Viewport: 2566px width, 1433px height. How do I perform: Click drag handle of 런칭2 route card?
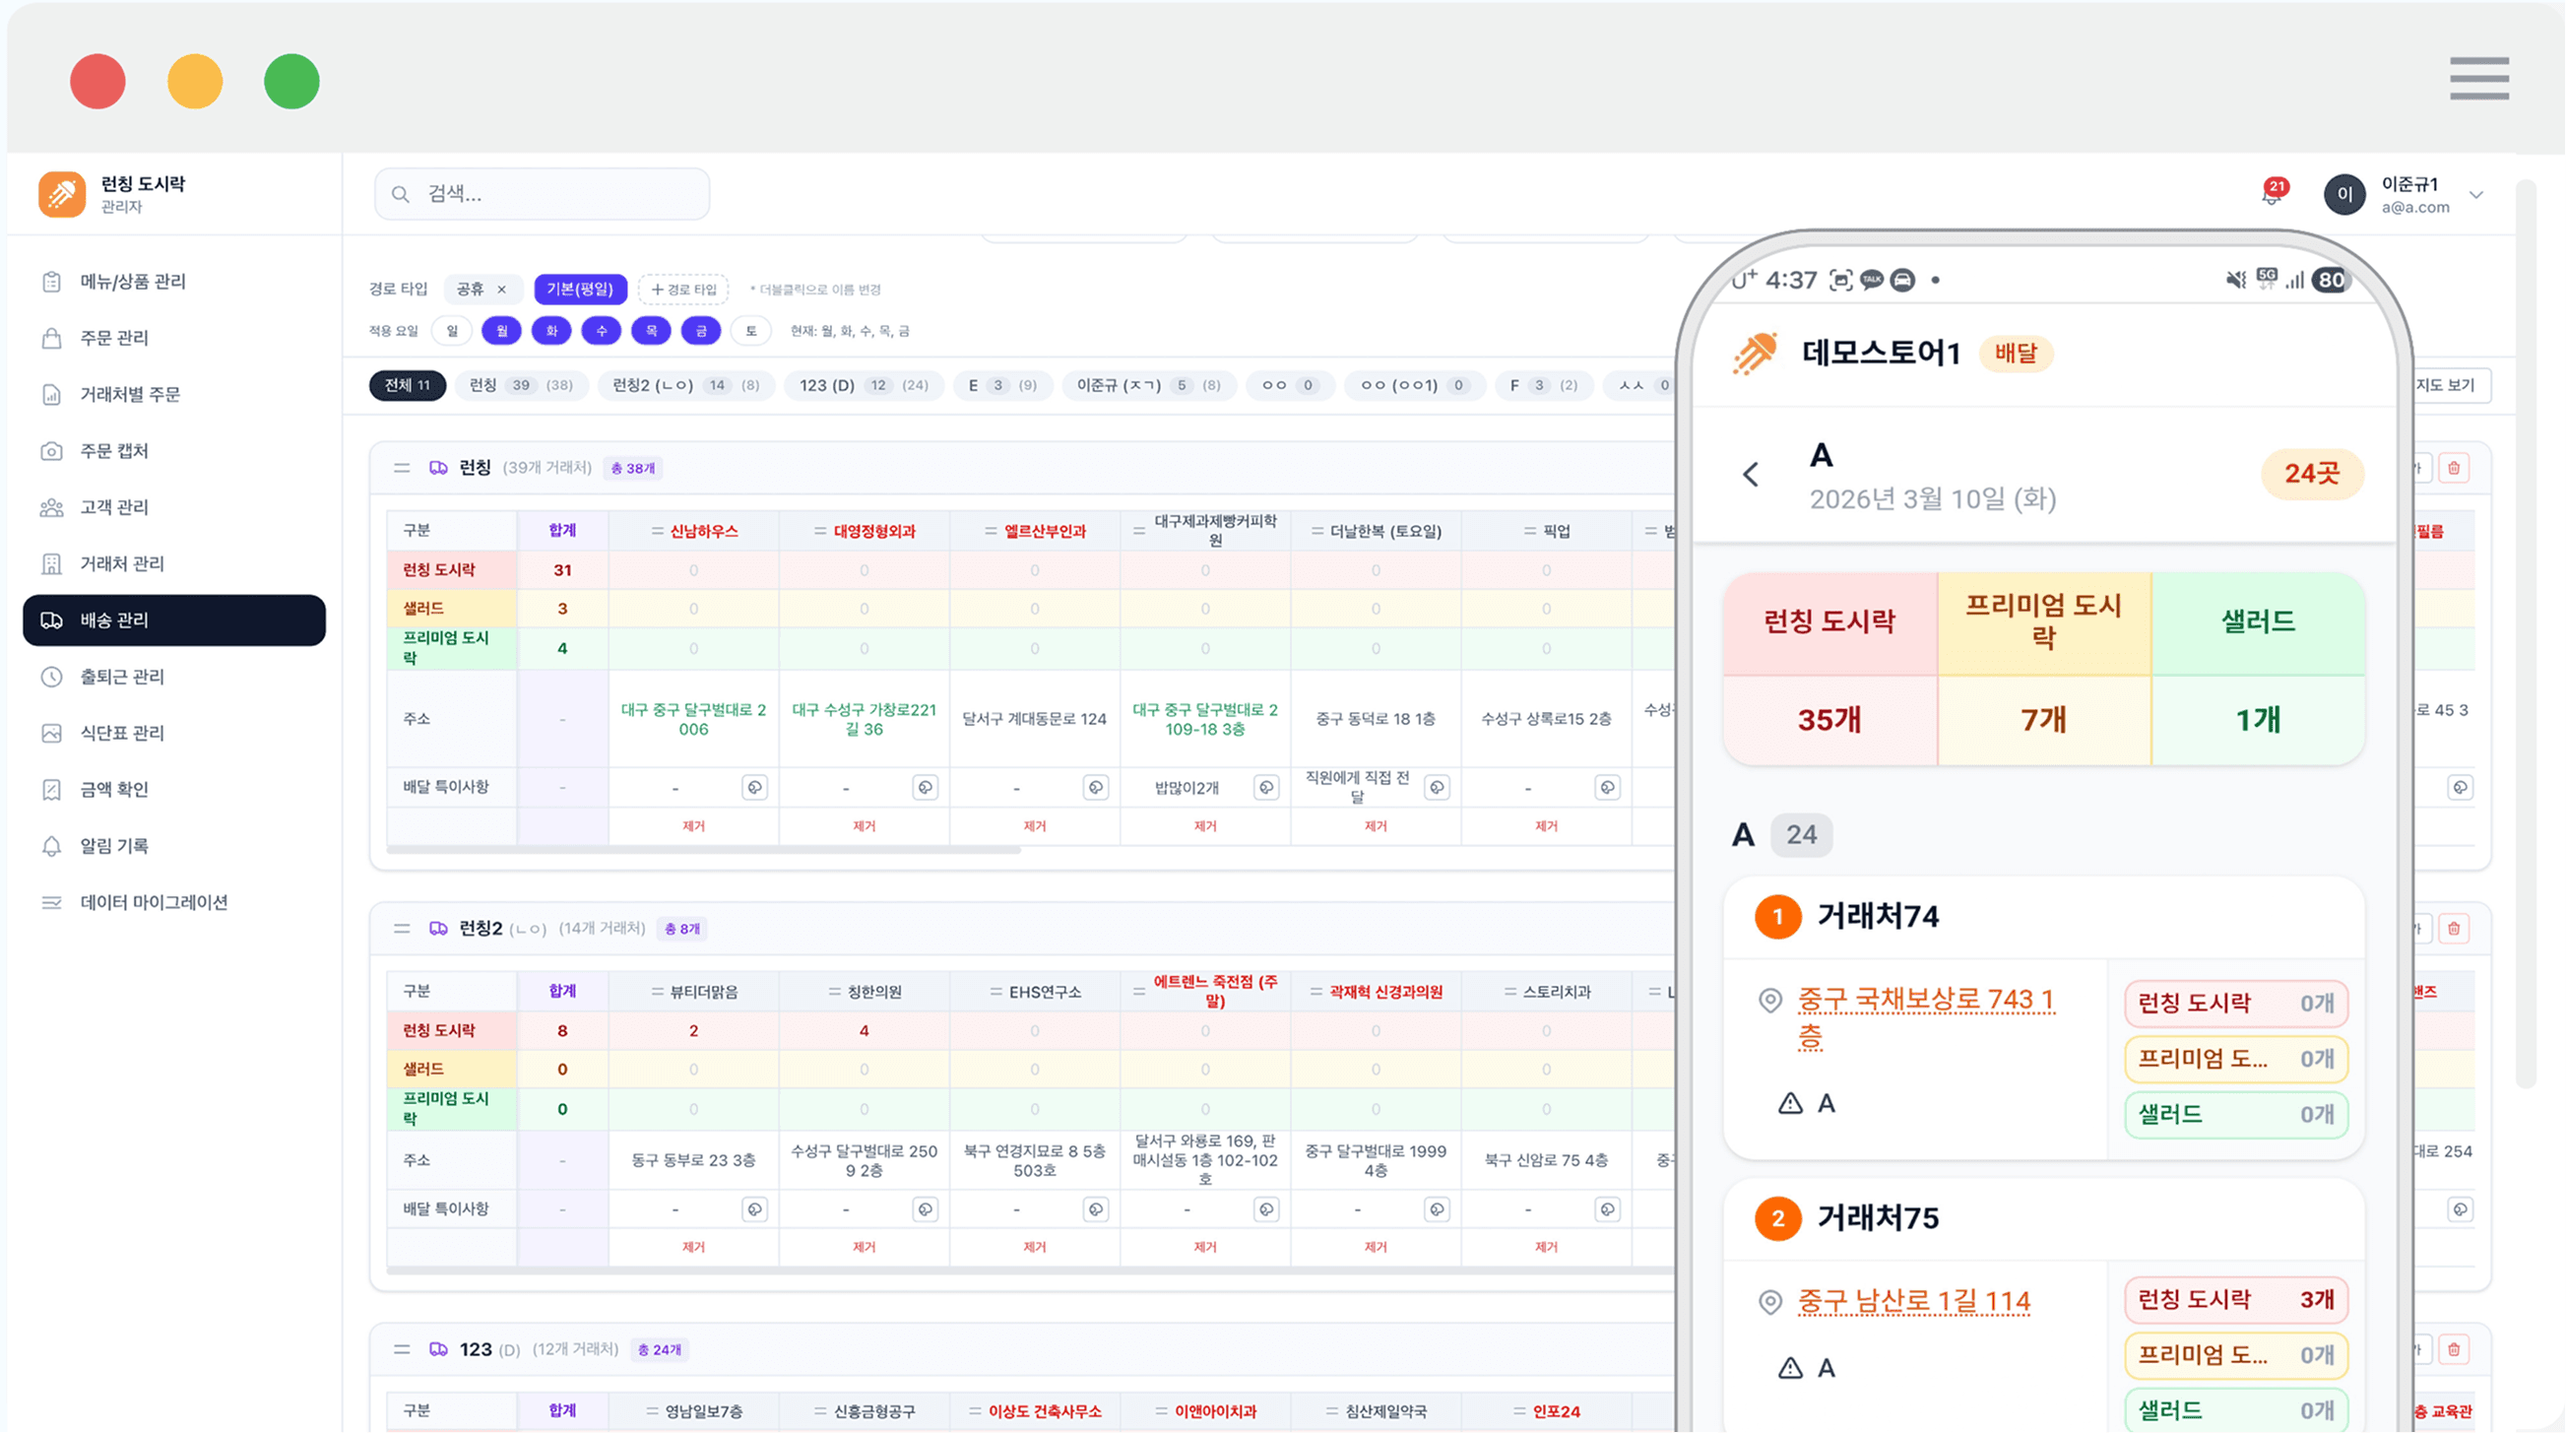(x=402, y=929)
